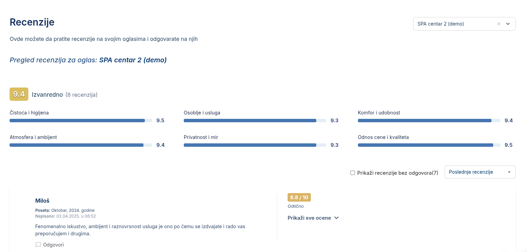The height and width of the screenshot is (252, 527).
Task: Click the Osoblje i usluga rating bar
Action: point(255,121)
